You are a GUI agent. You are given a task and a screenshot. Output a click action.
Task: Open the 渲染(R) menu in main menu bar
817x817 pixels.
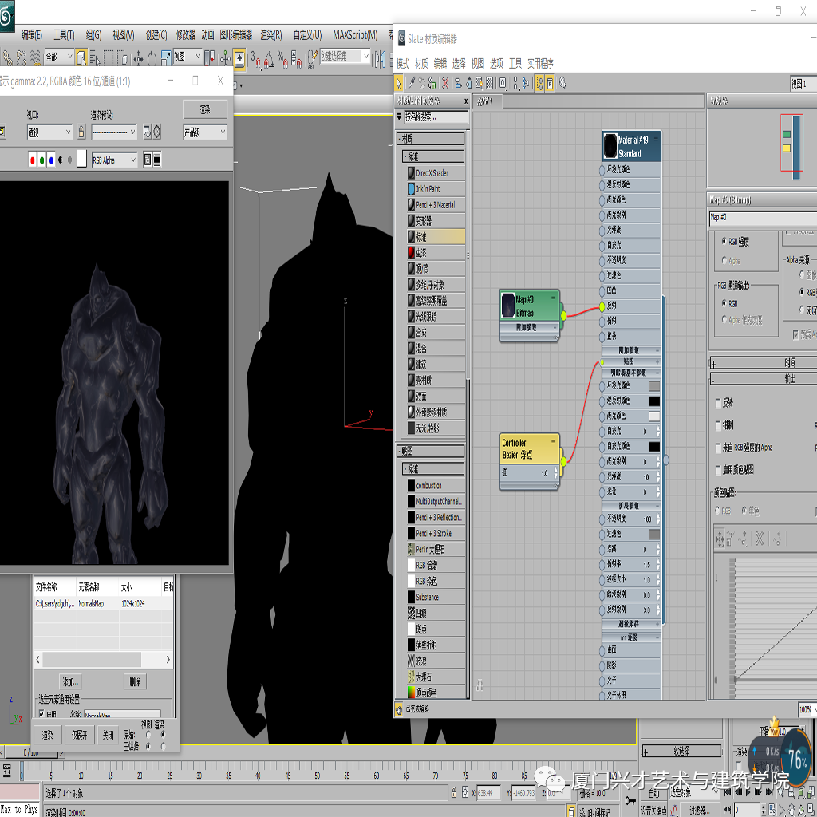(x=271, y=35)
